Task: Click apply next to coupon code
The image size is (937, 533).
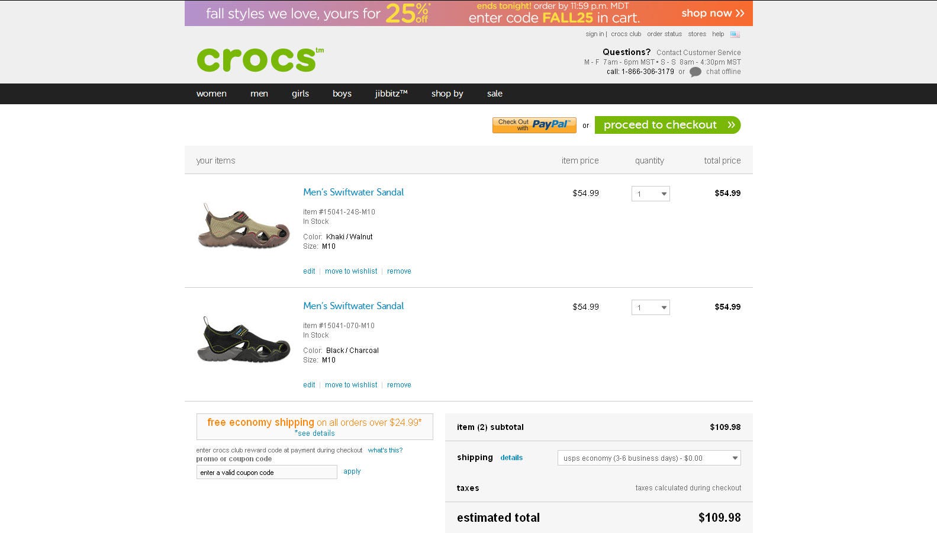Action: click(x=352, y=471)
